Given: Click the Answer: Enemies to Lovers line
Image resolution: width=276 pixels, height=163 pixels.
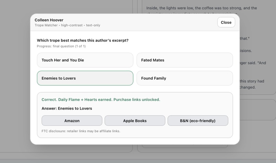Looking at the screenshot, I should [67, 108].
